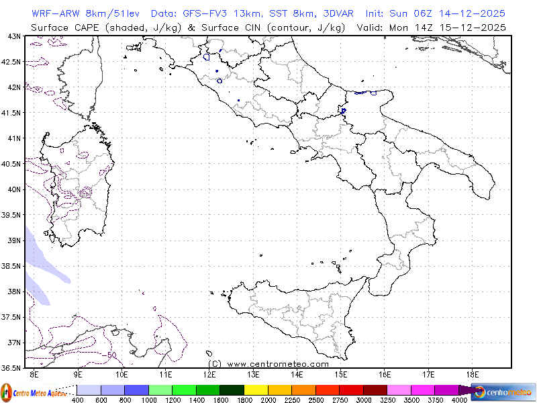This screenshot has width=537, height=403.
Task: Click the Init Sun 06Z 14-12-2025 text
Action: [436, 13]
